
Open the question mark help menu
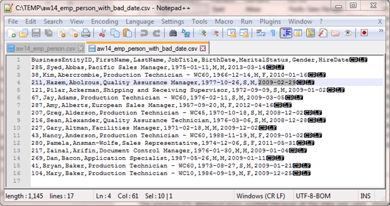tap(321, 22)
